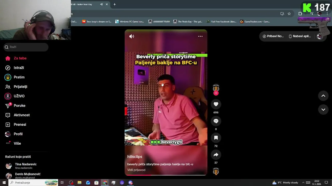This screenshot has height=186, width=332.
Task: Open Teco Josip's stream bookmark
Action: pos(96,22)
